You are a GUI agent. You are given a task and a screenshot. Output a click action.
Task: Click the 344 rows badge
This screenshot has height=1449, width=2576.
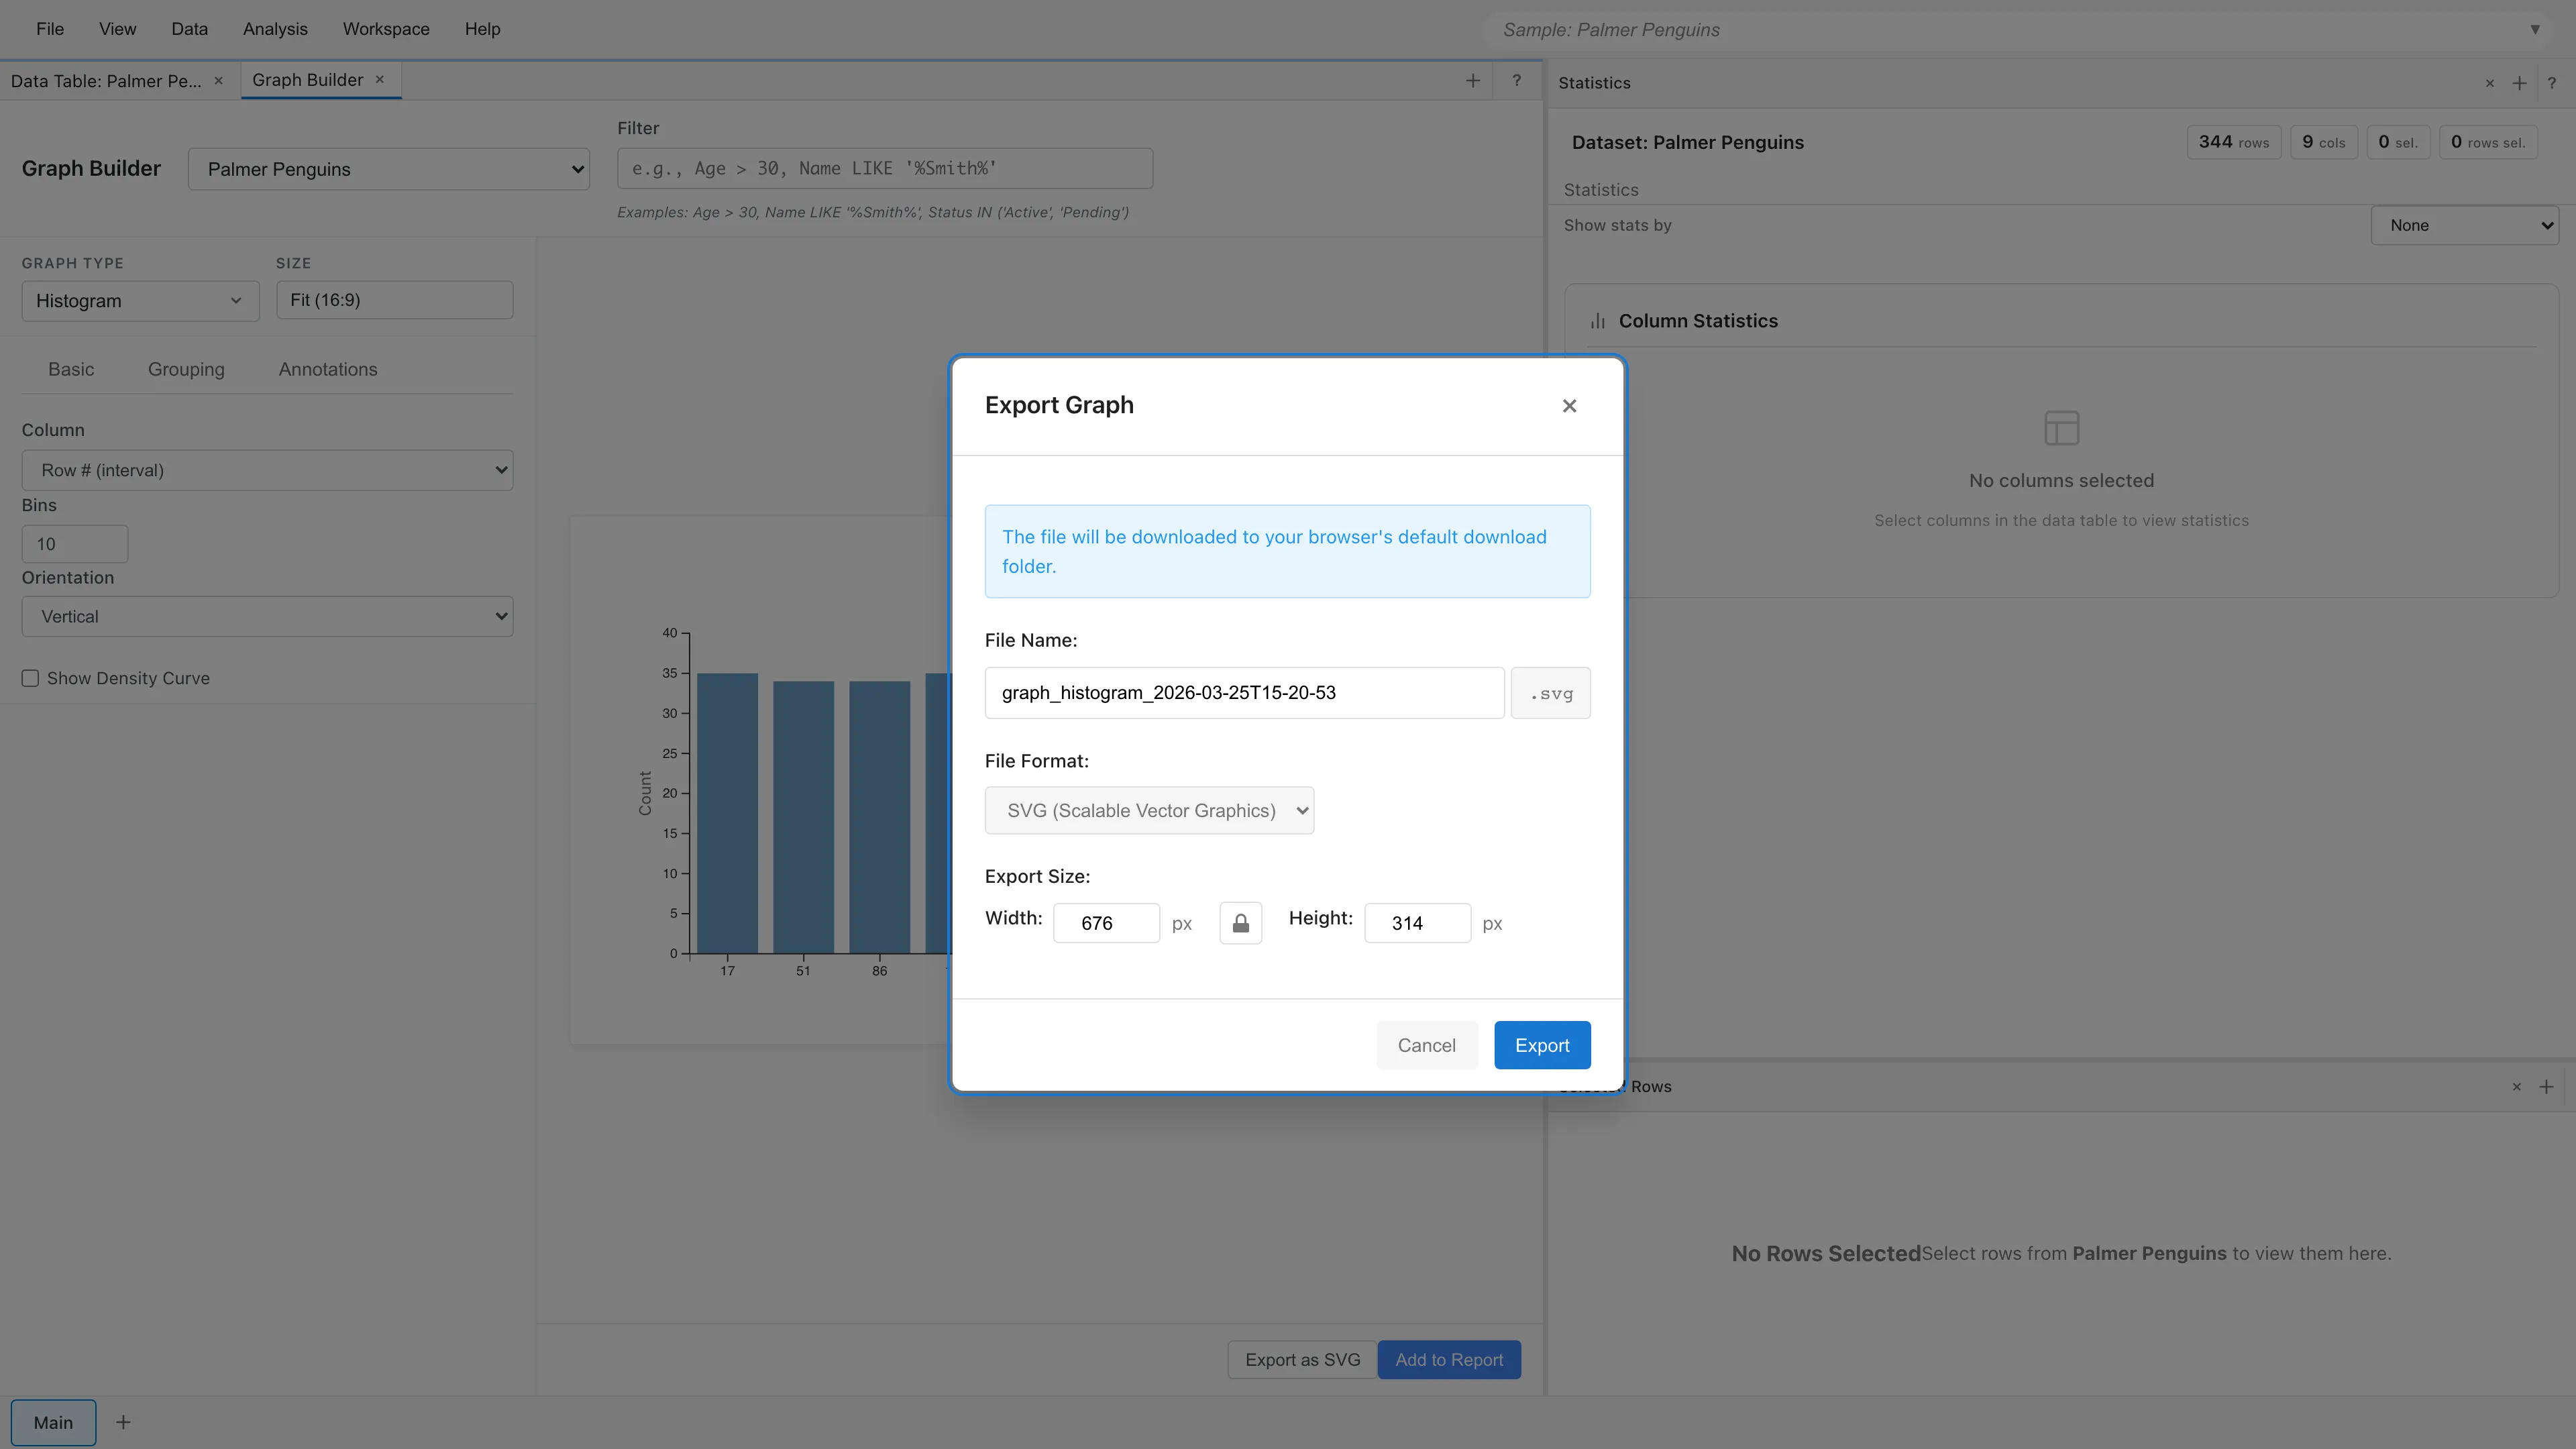pyautogui.click(x=2234, y=142)
